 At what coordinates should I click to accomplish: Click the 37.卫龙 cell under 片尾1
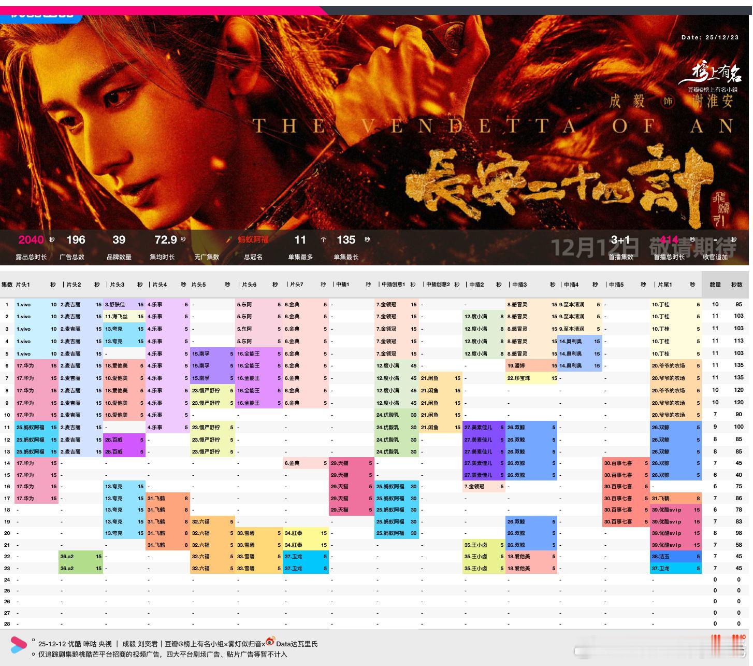click(676, 568)
